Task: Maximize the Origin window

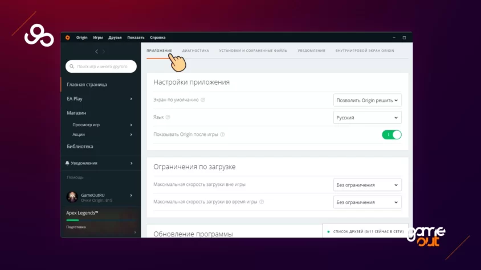Action: tap(404, 38)
